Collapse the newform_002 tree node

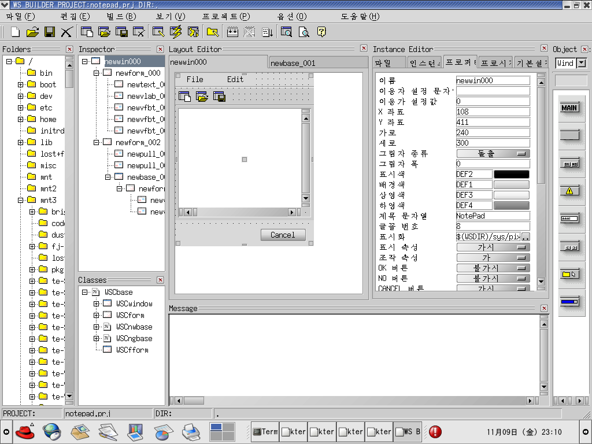coord(97,142)
